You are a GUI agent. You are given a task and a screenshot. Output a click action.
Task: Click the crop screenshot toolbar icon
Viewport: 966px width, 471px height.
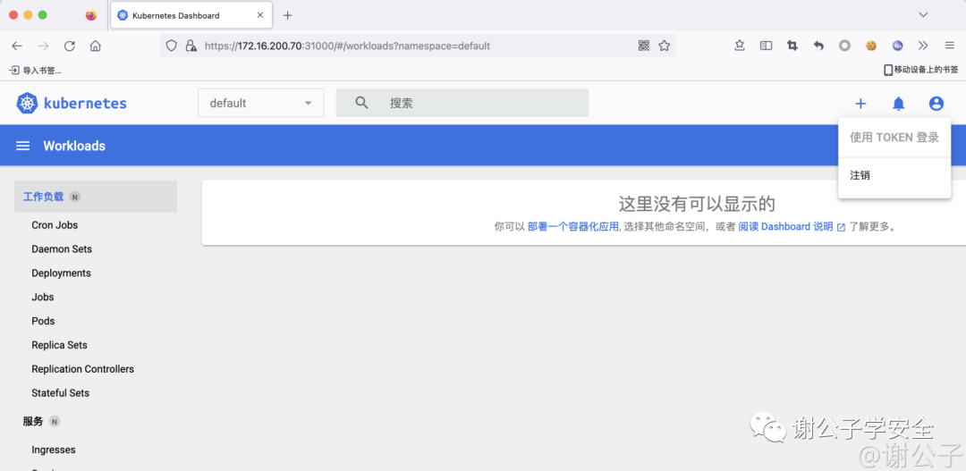click(792, 46)
